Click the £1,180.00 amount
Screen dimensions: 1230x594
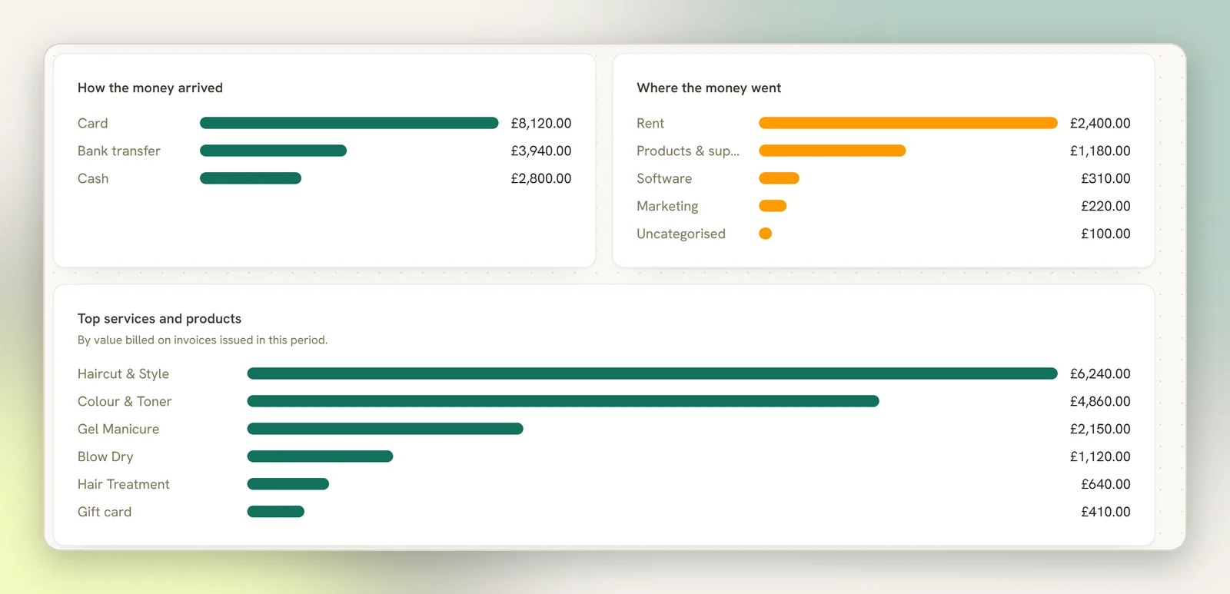[x=1100, y=151]
